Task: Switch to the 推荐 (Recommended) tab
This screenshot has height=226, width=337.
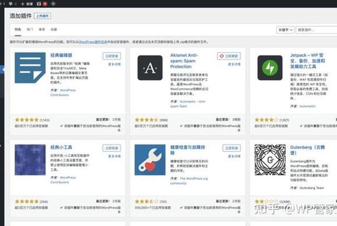Action: [42, 29]
